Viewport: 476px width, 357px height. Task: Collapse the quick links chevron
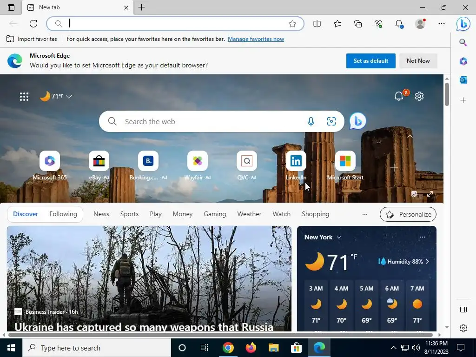click(x=410, y=136)
